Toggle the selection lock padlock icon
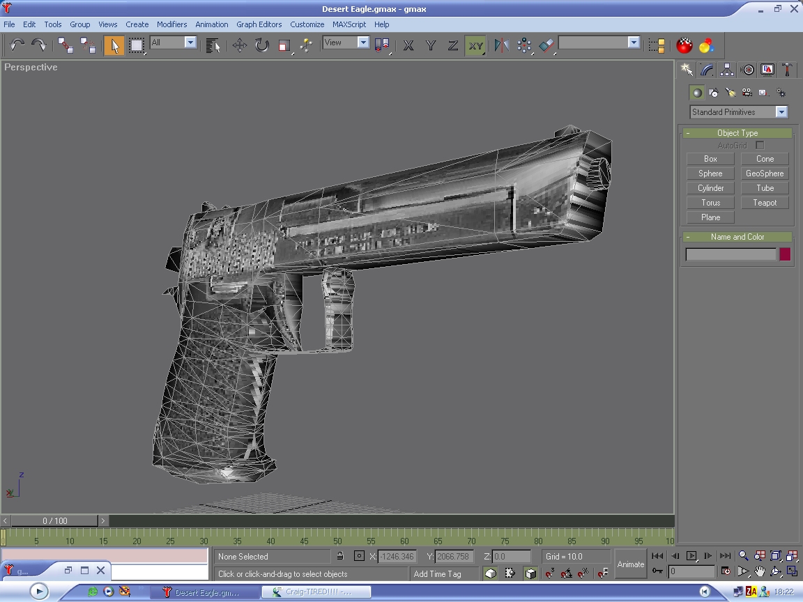The image size is (803, 602). click(x=340, y=556)
